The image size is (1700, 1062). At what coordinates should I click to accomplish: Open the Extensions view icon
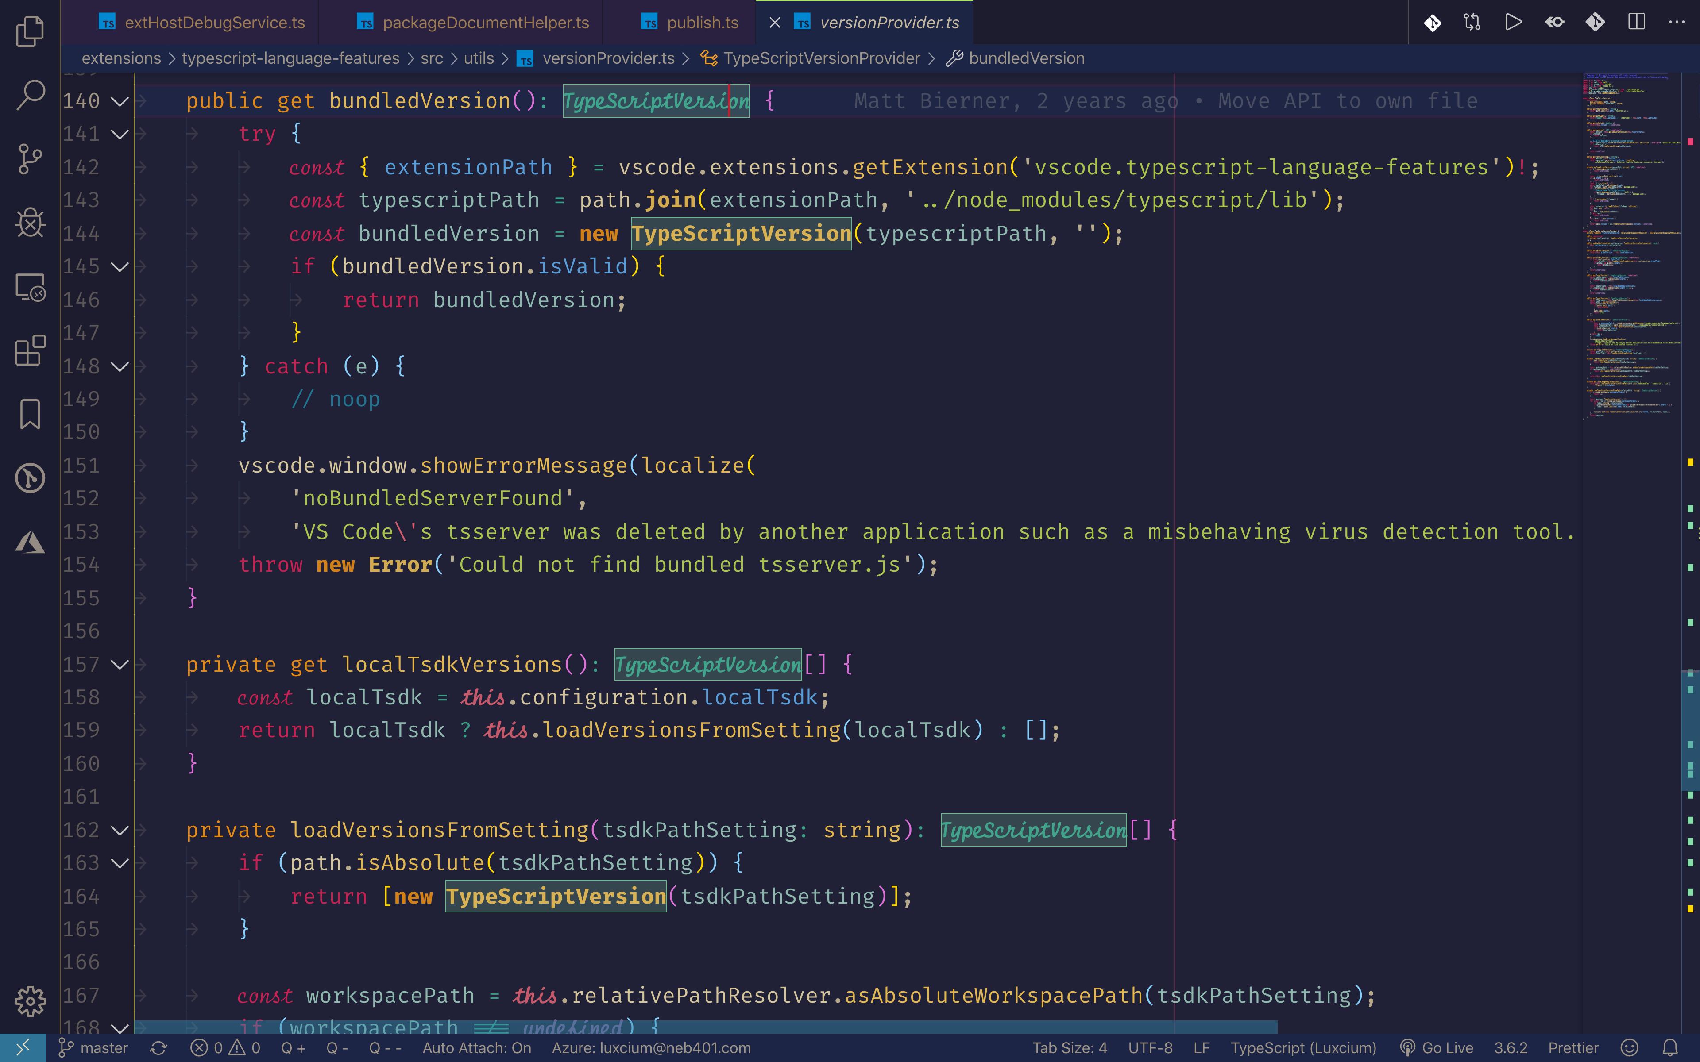pyautogui.click(x=30, y=350)
